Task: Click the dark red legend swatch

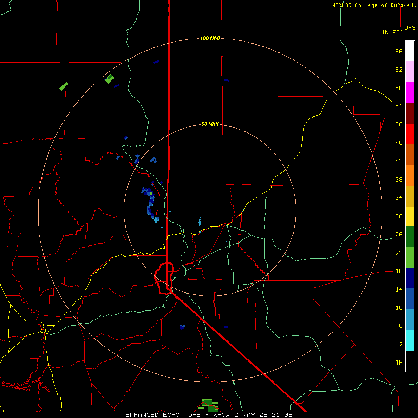Action: 410,113
